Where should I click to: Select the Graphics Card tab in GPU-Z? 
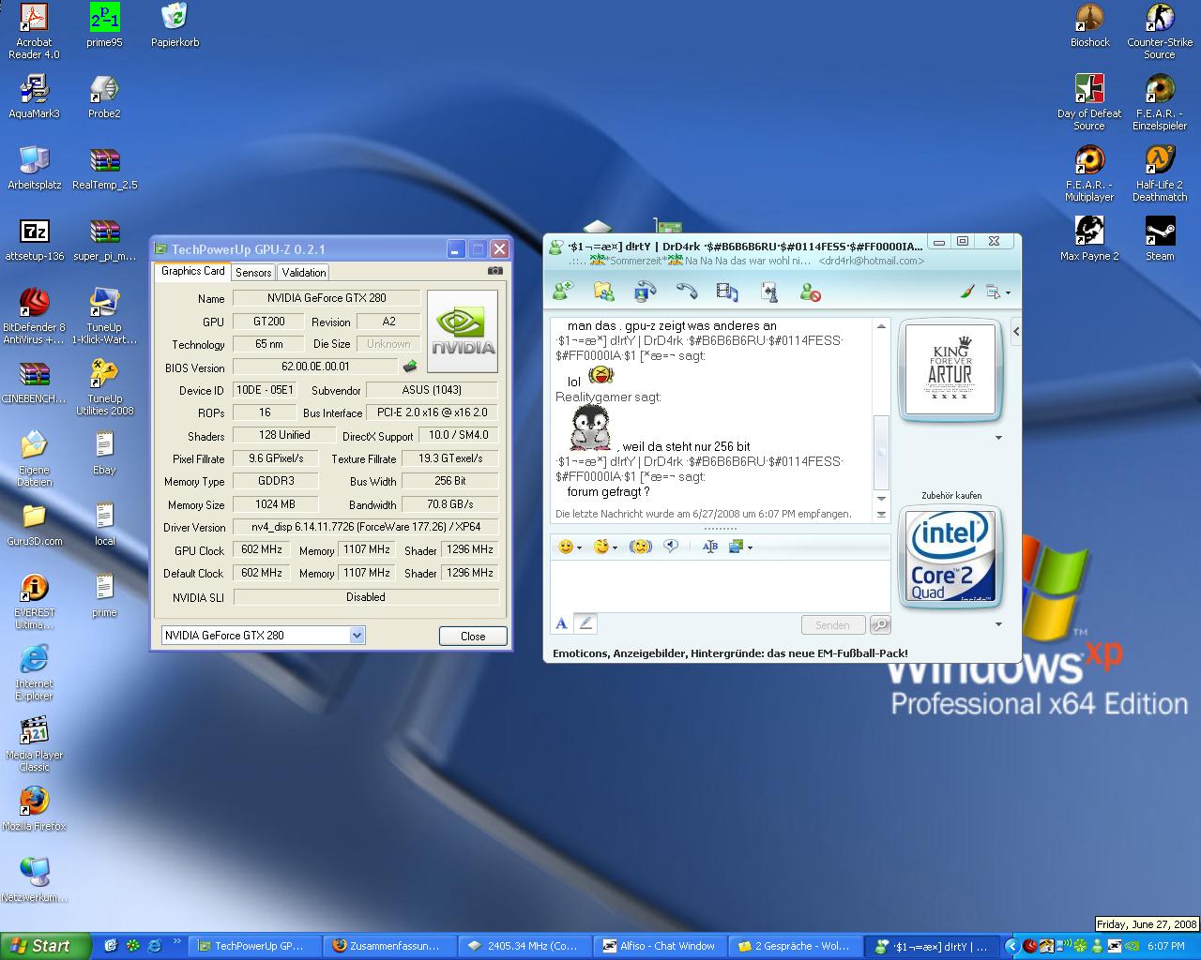coord(193,271)
